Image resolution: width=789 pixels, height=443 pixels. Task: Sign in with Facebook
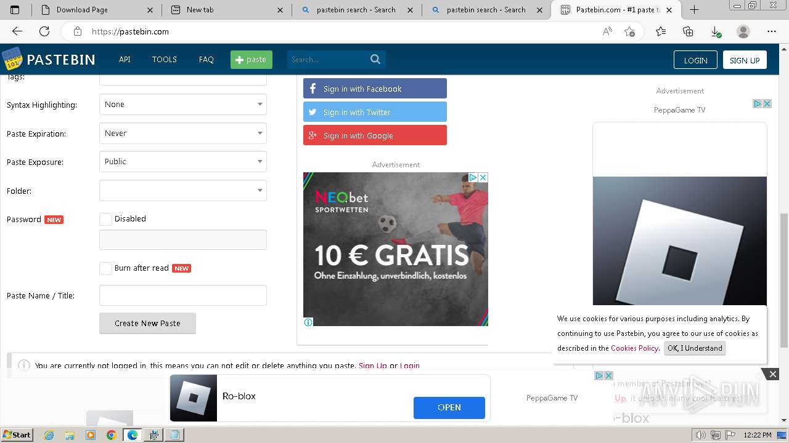pyautogui.click(x=375, y=89)
